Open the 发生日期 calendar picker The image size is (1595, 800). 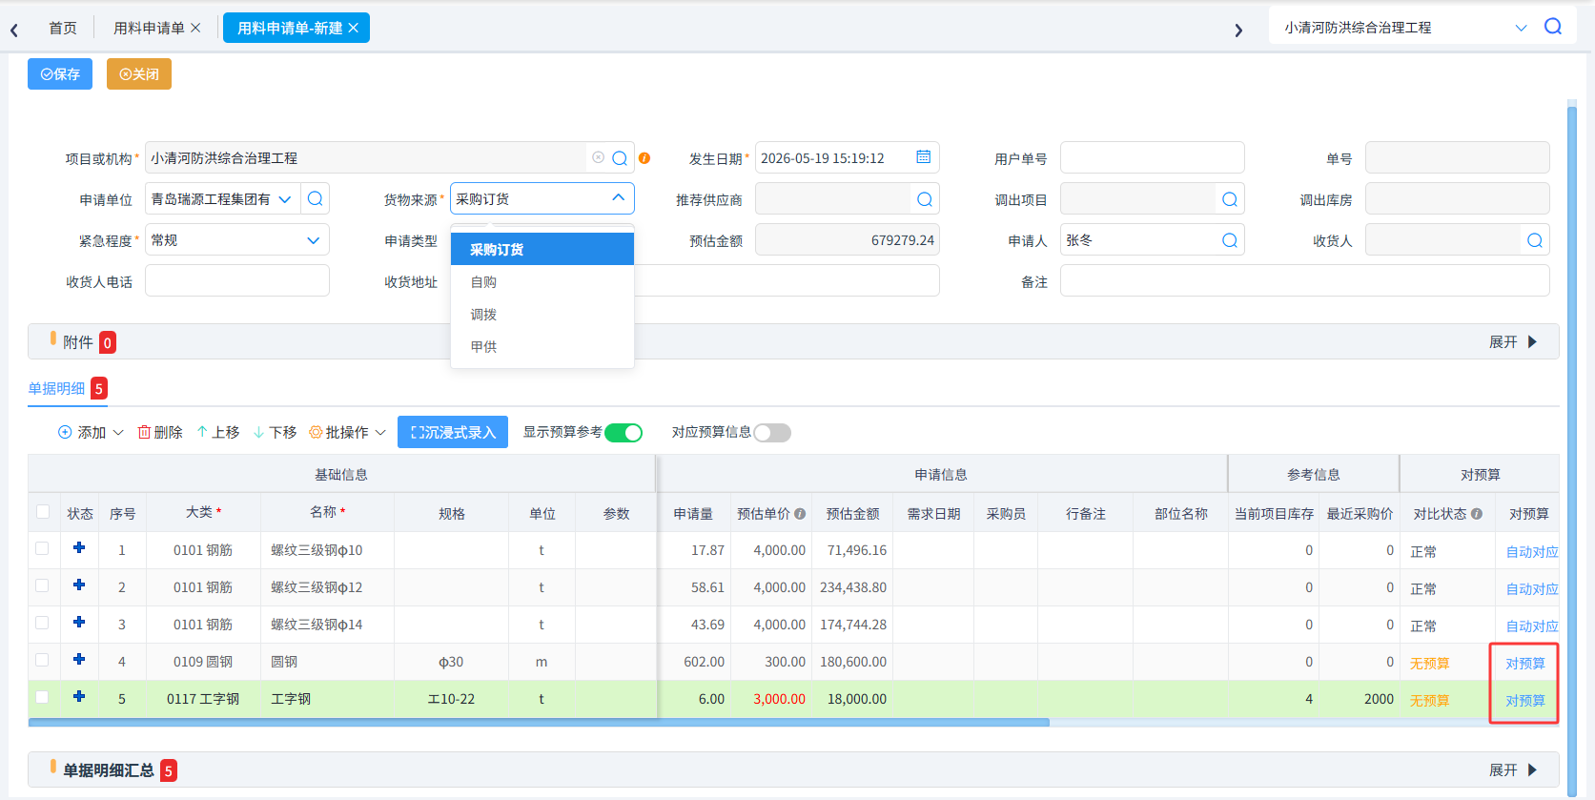click(x=924, y=157)
